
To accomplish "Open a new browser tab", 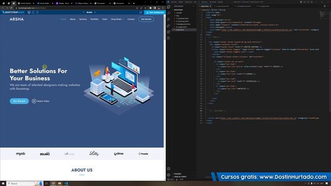I will coord(134,4).
